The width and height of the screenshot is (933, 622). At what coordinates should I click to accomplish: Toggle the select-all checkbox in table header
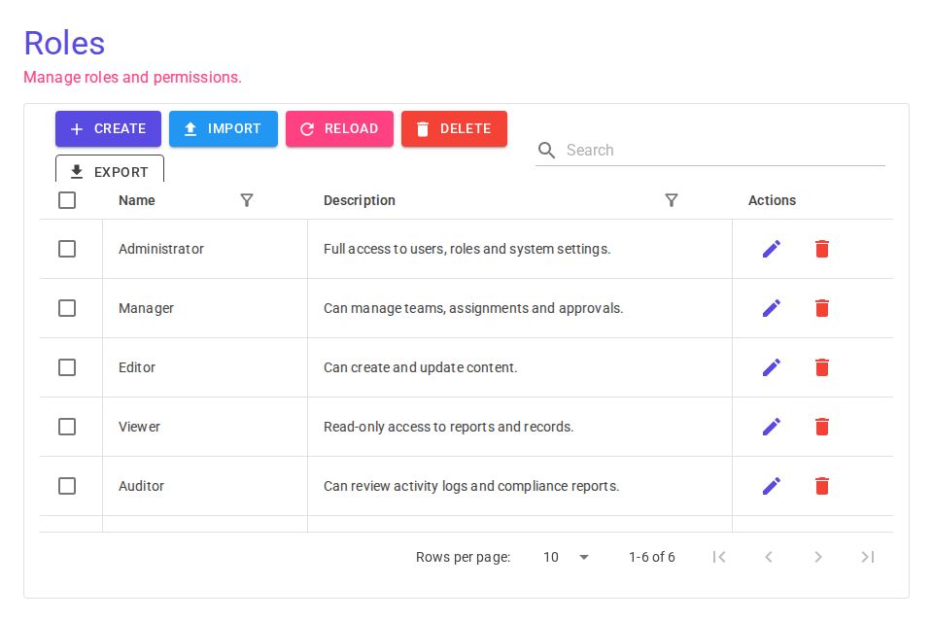coord(67,200)
